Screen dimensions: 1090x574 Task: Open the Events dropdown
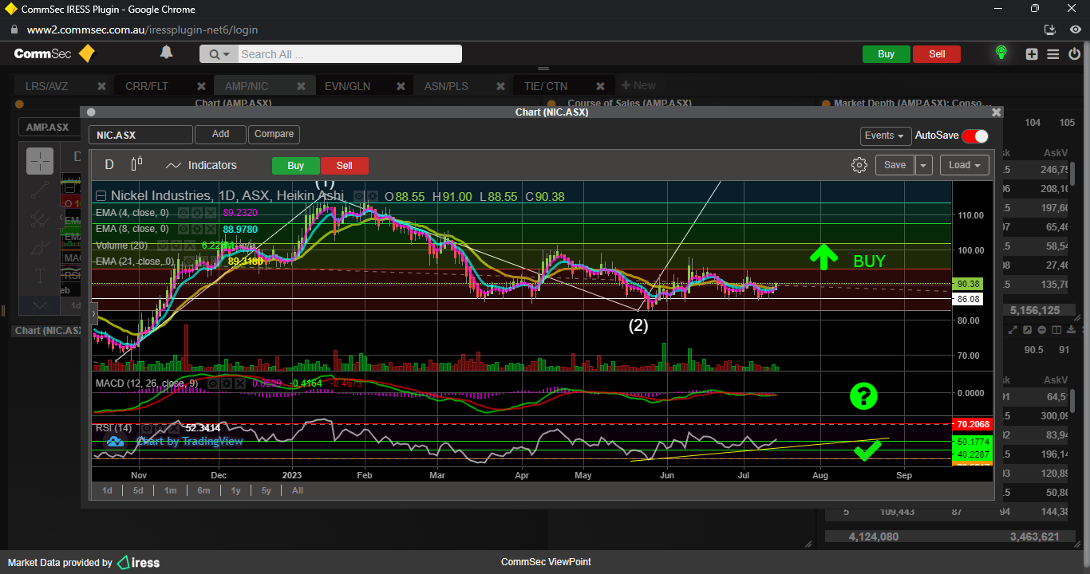click(885, 136)
